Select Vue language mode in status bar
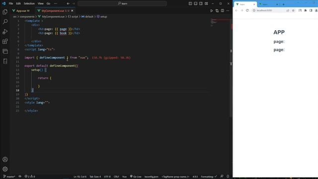The height and width of the screenshot is (179, 318). (x=124, y=177)
